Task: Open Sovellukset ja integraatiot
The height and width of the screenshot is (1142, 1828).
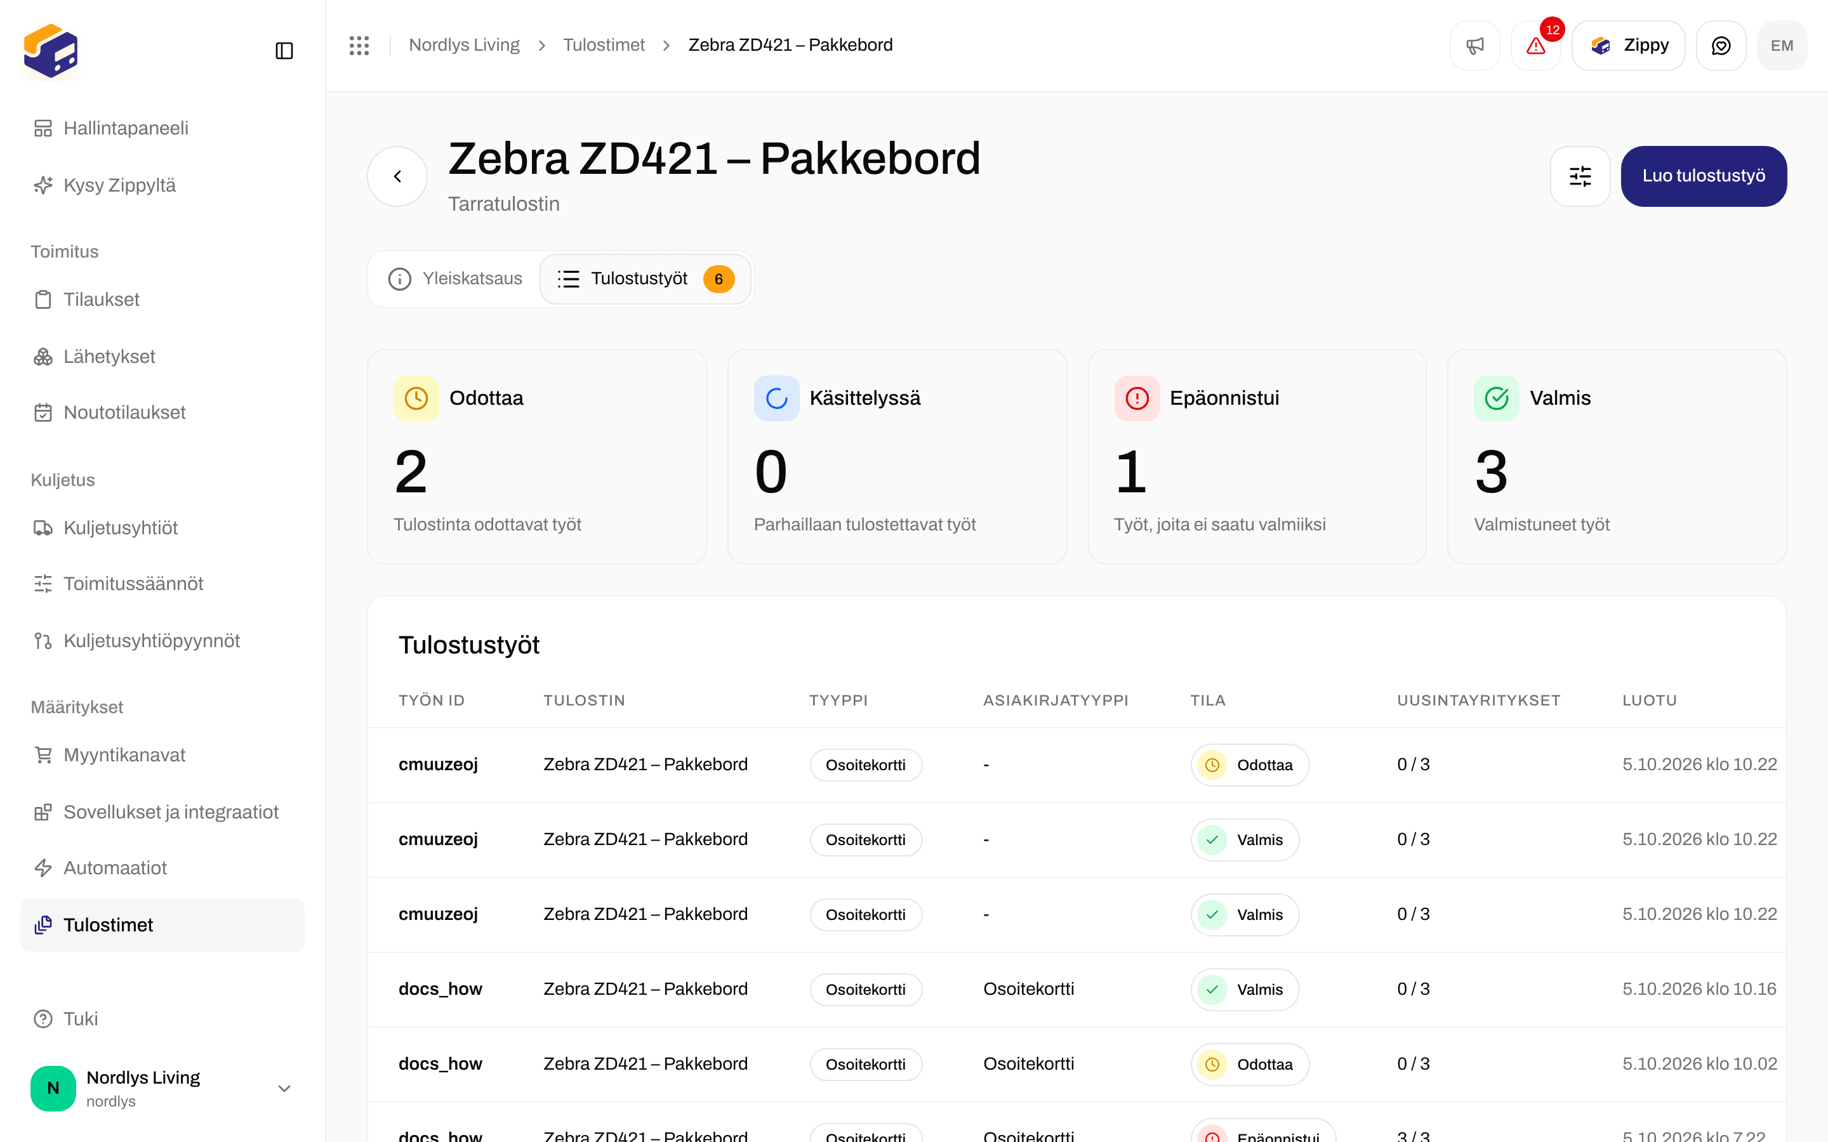Action: [162, 812]
